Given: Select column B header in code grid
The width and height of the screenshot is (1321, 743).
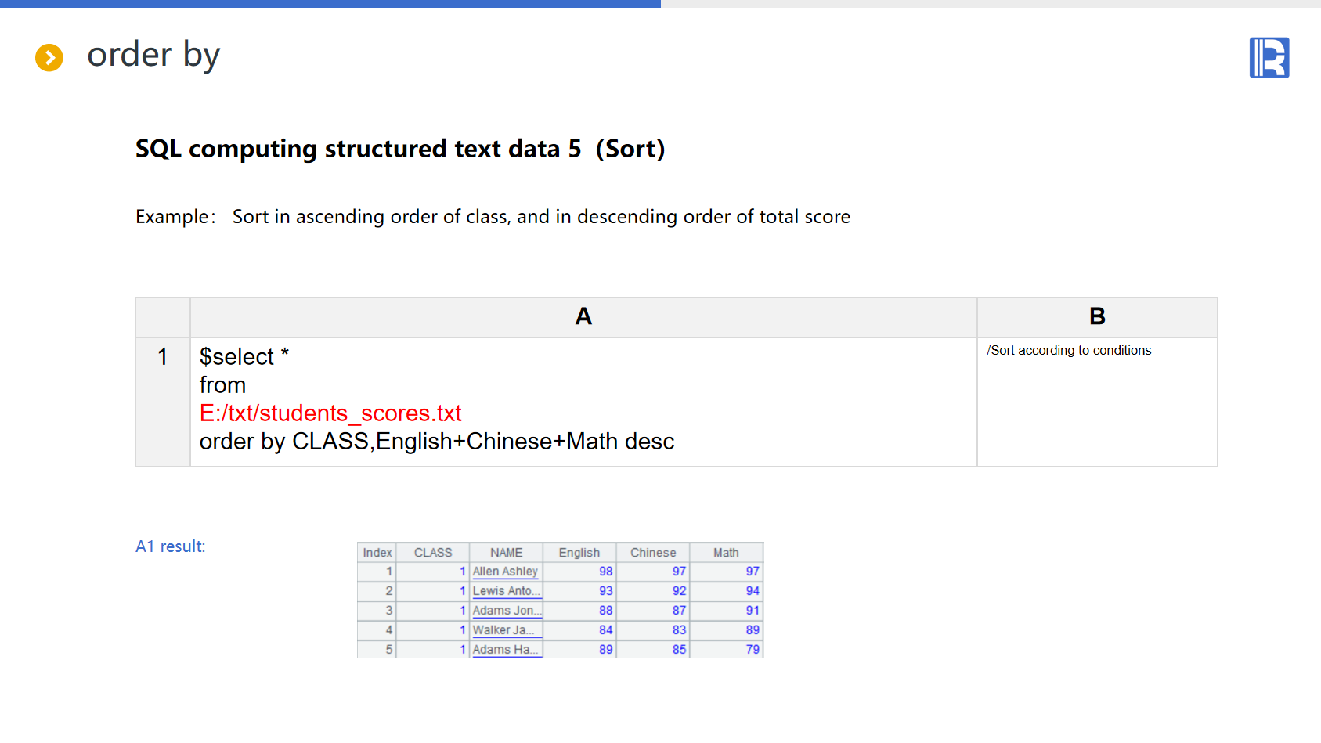Looking at the screenshot, I should pos(1096,317).
